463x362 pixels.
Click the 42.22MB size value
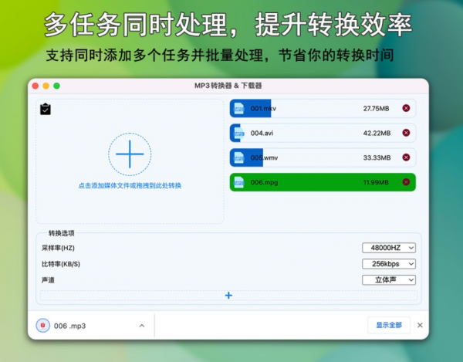pos(377,134)
